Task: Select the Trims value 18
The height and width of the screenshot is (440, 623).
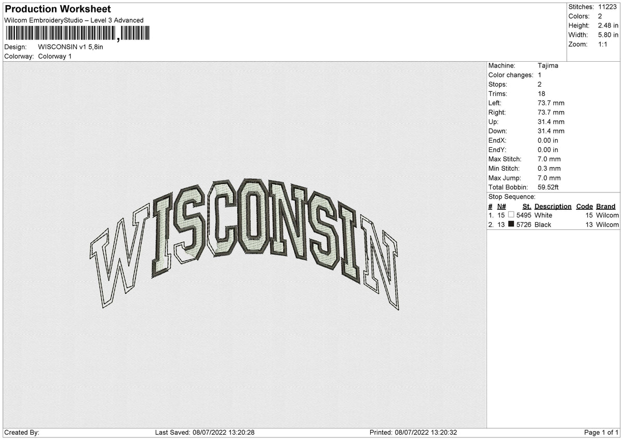Action: 542,94
